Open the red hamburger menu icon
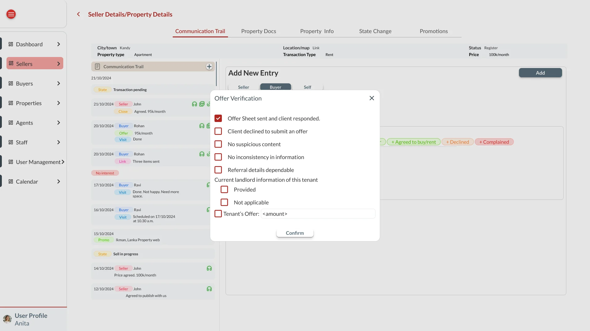 pos(11,14)
